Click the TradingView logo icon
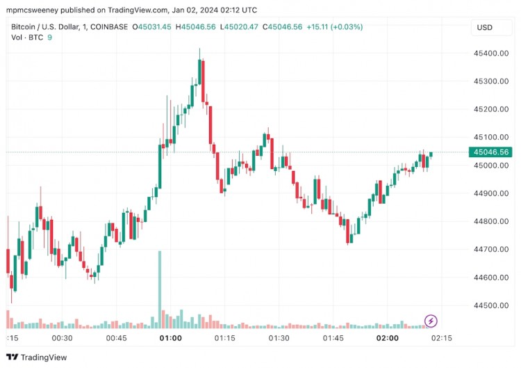 [x=13, y=358]
